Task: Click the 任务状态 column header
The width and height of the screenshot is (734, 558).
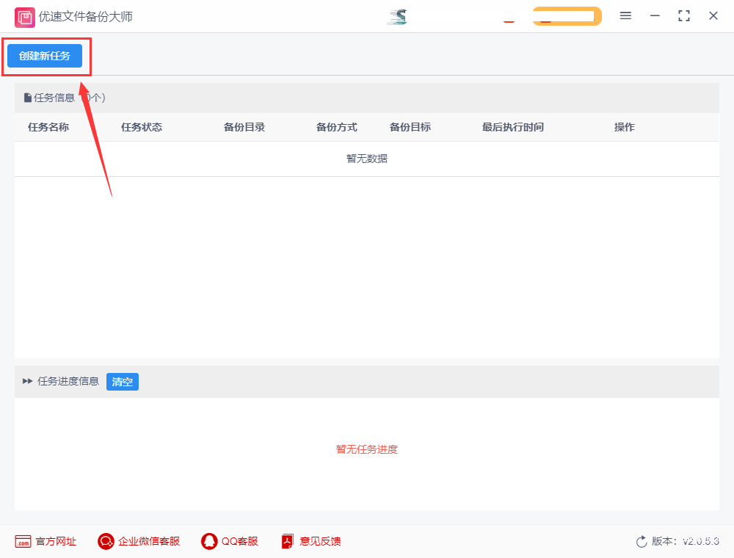Action: click(x=142, y=127)
